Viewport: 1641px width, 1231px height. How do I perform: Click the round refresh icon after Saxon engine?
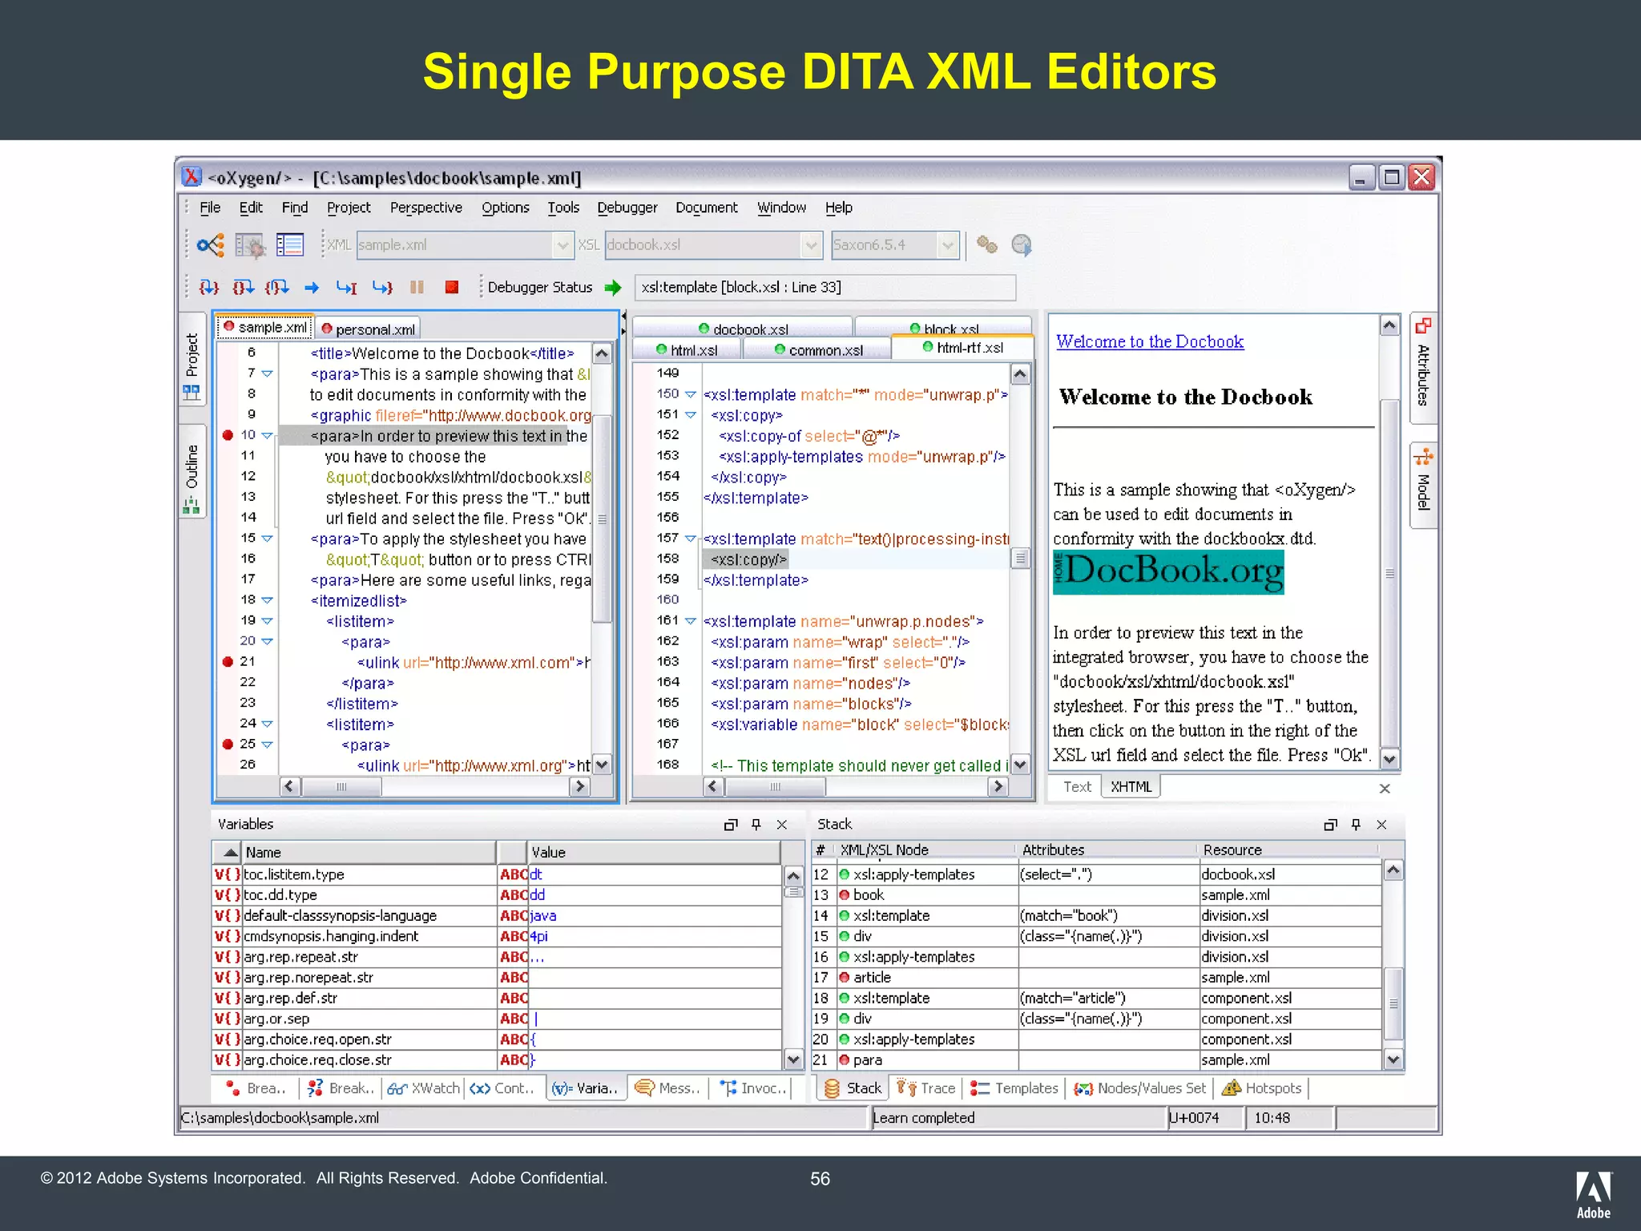pos(1022,244)
